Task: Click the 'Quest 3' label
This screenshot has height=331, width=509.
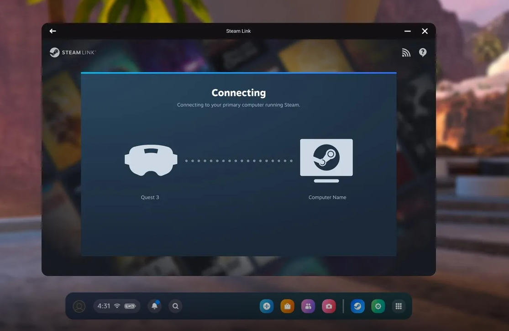Action: [x=150, y=197]
